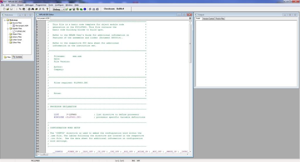Click the editor vertical scrollbar thumb

(x=190, y=44)
